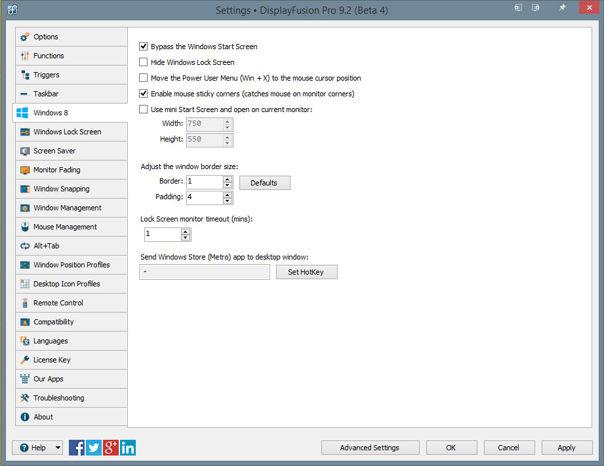
Task: Disable Enable mouse sticky corners checkbox
Action: (x=144, y=94)
